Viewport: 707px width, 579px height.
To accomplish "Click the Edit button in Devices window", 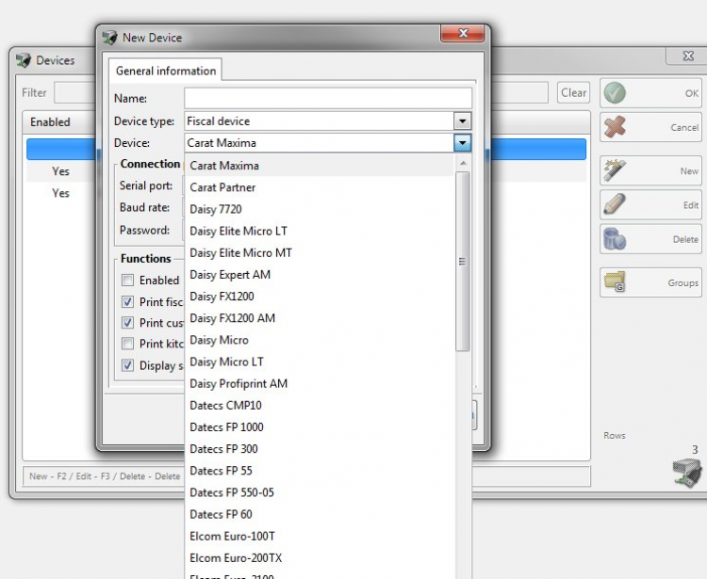I will (650, 205).
